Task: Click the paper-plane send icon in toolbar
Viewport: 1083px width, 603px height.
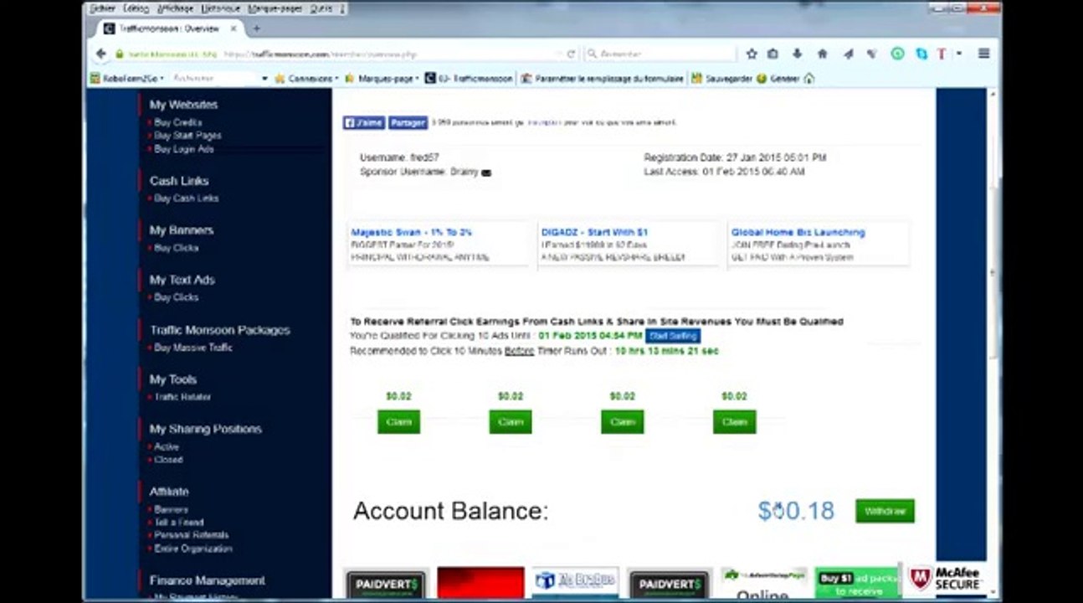Action: point(848,54)
